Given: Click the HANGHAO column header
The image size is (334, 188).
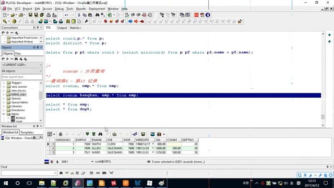Looking at the screenshot, I should (x=65, y=140).
